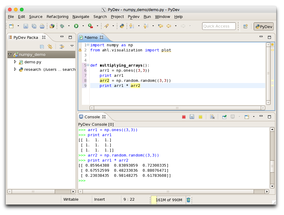This screenshot has width=284, height=215.
Task: Start debugging with the bug icon
Action: click(62, 26)
